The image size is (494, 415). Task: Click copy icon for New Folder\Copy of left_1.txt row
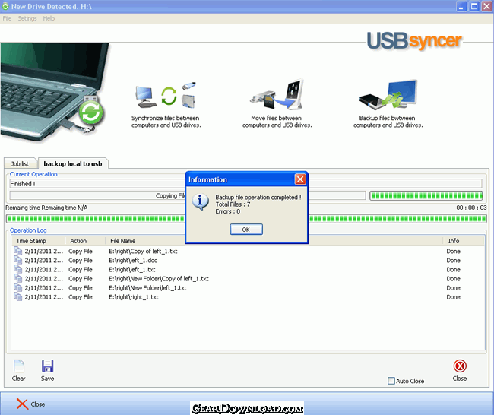tap(18, 278)
